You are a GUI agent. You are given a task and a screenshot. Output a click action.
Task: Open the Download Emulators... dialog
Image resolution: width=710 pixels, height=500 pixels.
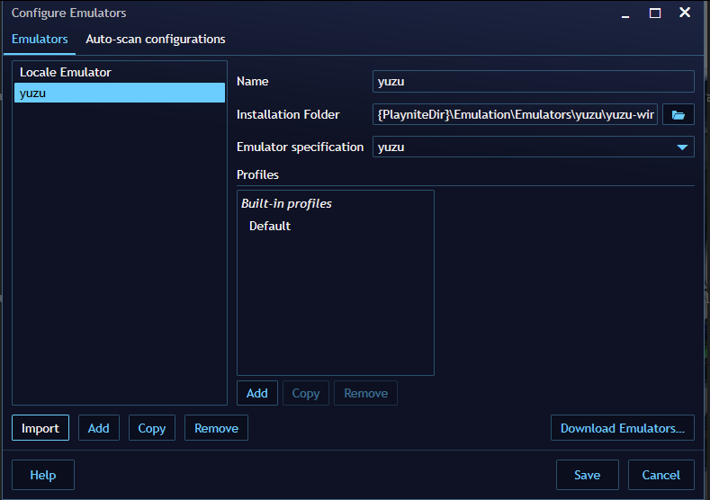coord(622,428)
